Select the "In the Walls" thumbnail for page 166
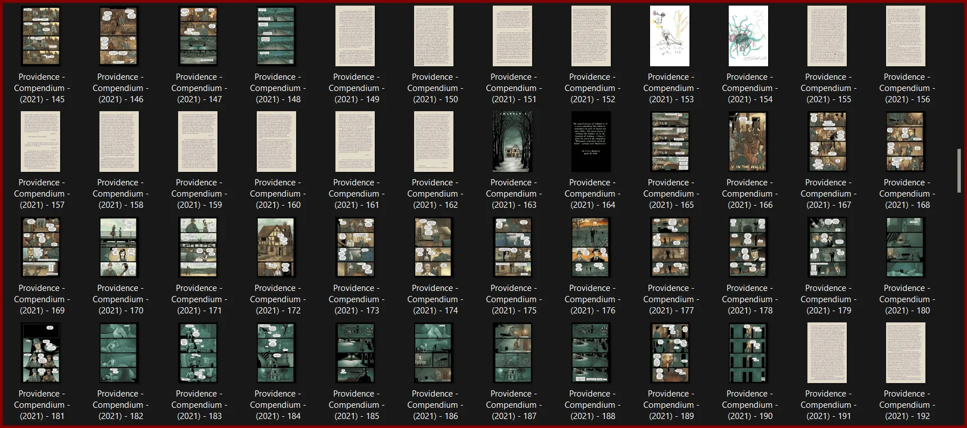The width and height of the screenshot is (967, 428). pos(748,142)
